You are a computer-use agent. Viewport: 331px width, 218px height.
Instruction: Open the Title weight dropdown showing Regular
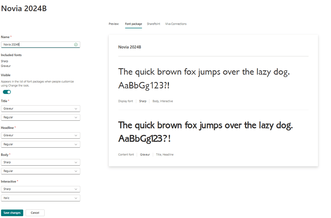pyautogui.click(x=40, y=117)
